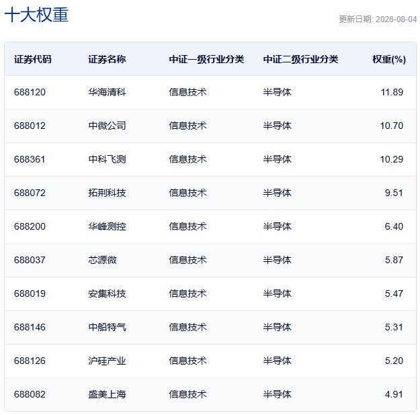
Task: Click the 十大权重 heading
Action: click(36, 15)
